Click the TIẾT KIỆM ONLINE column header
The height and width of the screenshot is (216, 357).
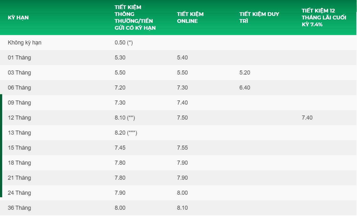click(x=190, y=18)
